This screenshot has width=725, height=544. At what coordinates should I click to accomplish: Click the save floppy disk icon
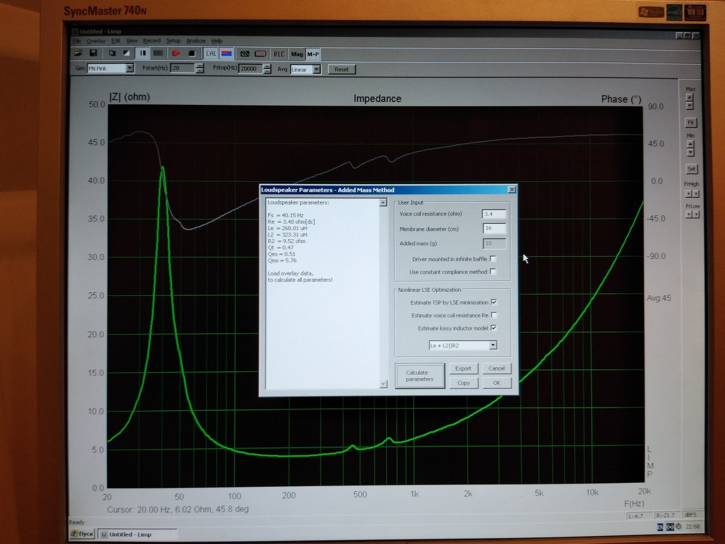point(93,53)
